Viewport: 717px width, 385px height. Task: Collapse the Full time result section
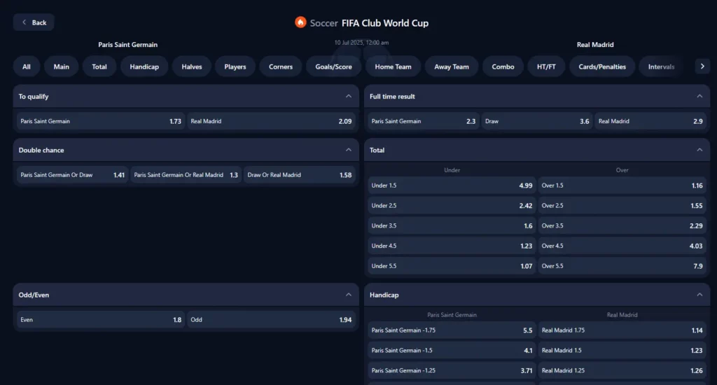click(699, 97)
